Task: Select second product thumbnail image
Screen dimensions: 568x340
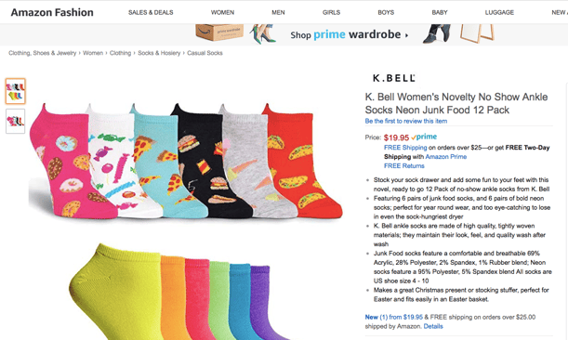Action: (15, 121)
